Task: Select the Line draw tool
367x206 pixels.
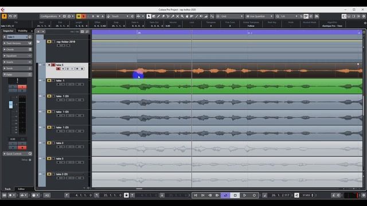Action: pos(196,16)
